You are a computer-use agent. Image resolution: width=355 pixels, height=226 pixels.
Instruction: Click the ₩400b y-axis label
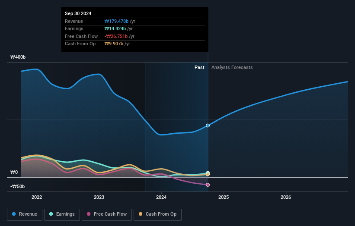pyautogui.click(x=18, y=57)
